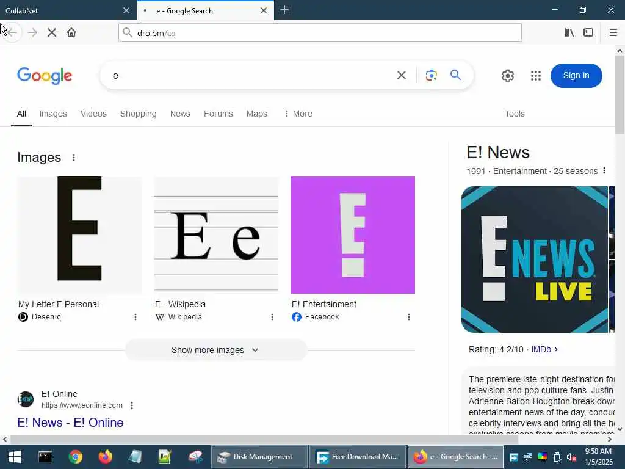Click the horizontal page scrollbar thumb
The width and height of the screenshot is (625, 469).
[264, 440]
